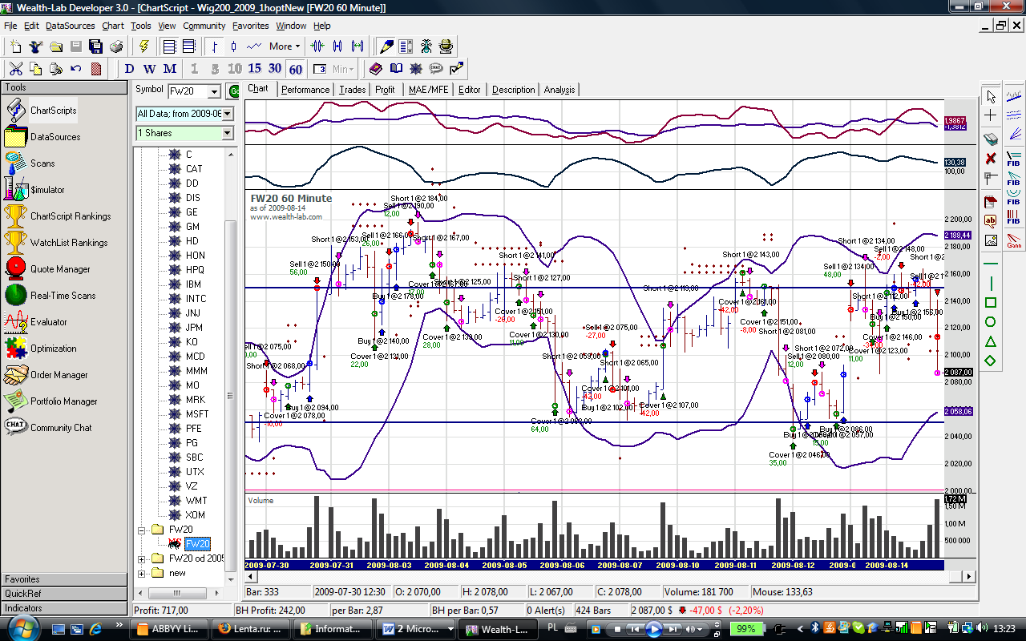Open ChartScript Rankings in Tools panel
The width and height of the screenshot is (1026, 641).
click(57, 216)
